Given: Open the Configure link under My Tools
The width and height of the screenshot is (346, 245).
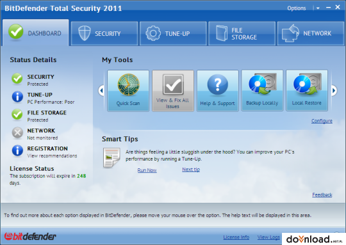Looking at the screenshot, I should click(x=322, y=121).
